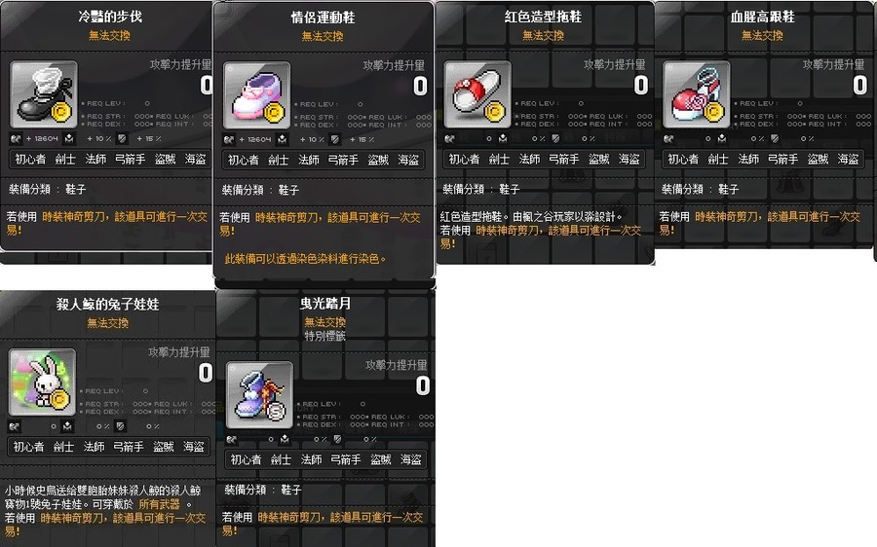The width and height of the screenshot is (877, 547).
Task: Select the purple boot icon of 曳光踏月
Action: 259,395
